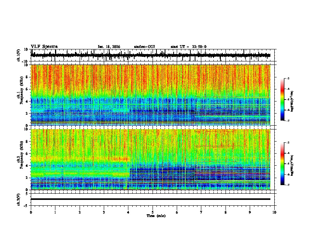Click the date label "Jan. 18, 2026"

tap(109, 47)
